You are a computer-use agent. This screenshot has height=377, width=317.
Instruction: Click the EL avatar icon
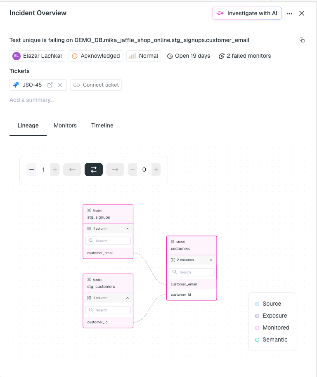(17, 56)
